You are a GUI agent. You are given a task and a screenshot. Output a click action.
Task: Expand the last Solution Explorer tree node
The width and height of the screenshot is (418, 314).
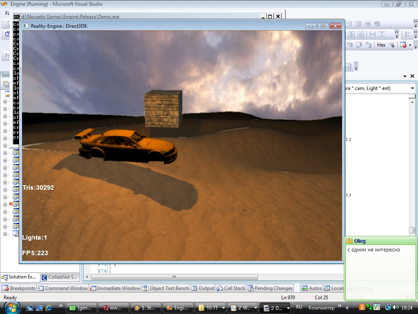click(5, 234)
